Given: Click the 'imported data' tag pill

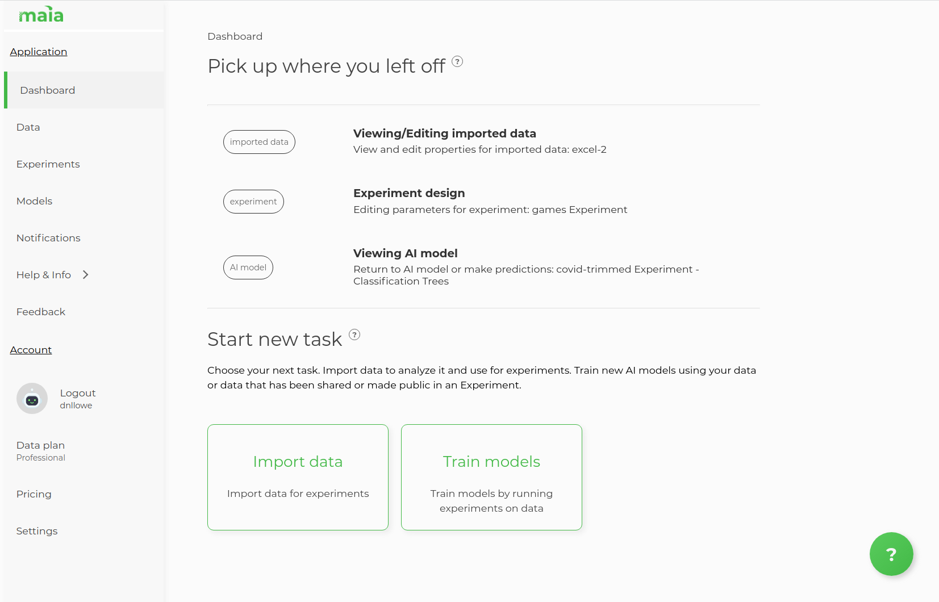Looking at the screenshot, I should (x=259, y=142).
